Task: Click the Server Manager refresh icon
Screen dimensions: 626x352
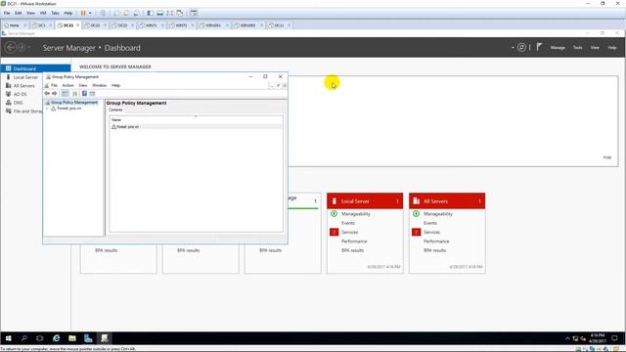Action: pos(521,48)
